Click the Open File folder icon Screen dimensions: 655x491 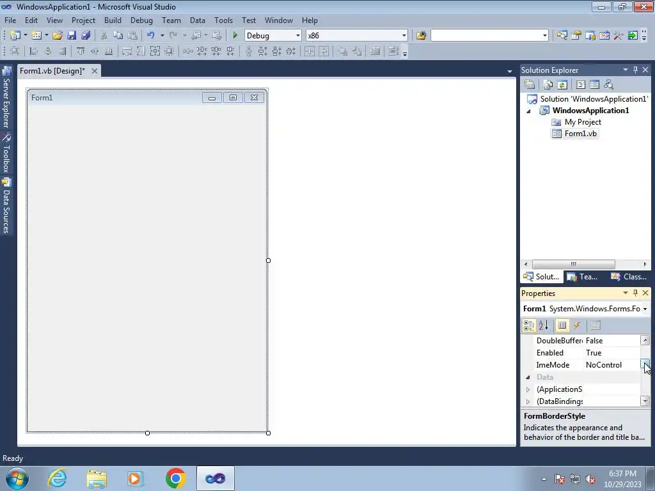tap(57, 36)
